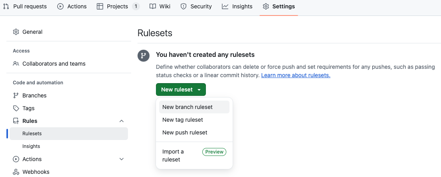Screen dimensions: 441x177
Task: Click the Webhooks icon in sidebar
Action: (x=16, y=172)
